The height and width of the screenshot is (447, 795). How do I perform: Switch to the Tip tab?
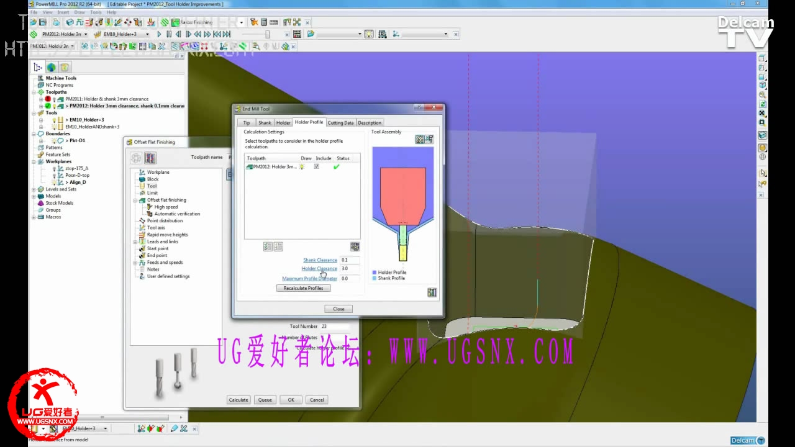247,123
